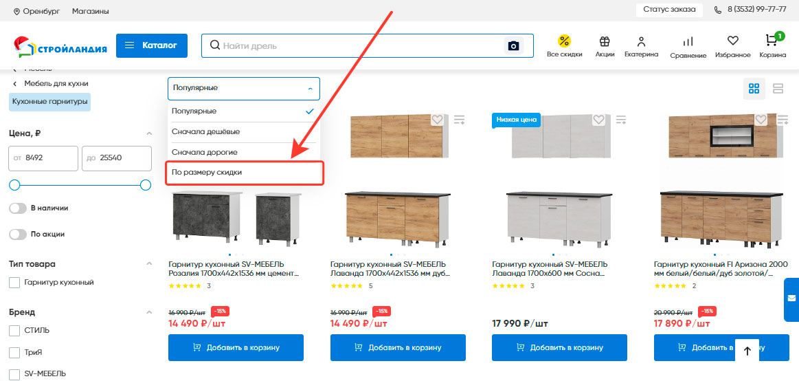Collapse the Бренд filter section
The image size is (799, 381).
149,312
